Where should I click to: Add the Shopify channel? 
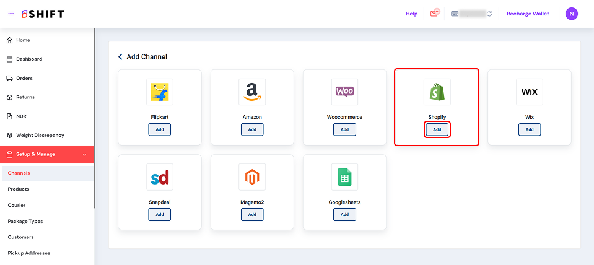click(437, 129)
